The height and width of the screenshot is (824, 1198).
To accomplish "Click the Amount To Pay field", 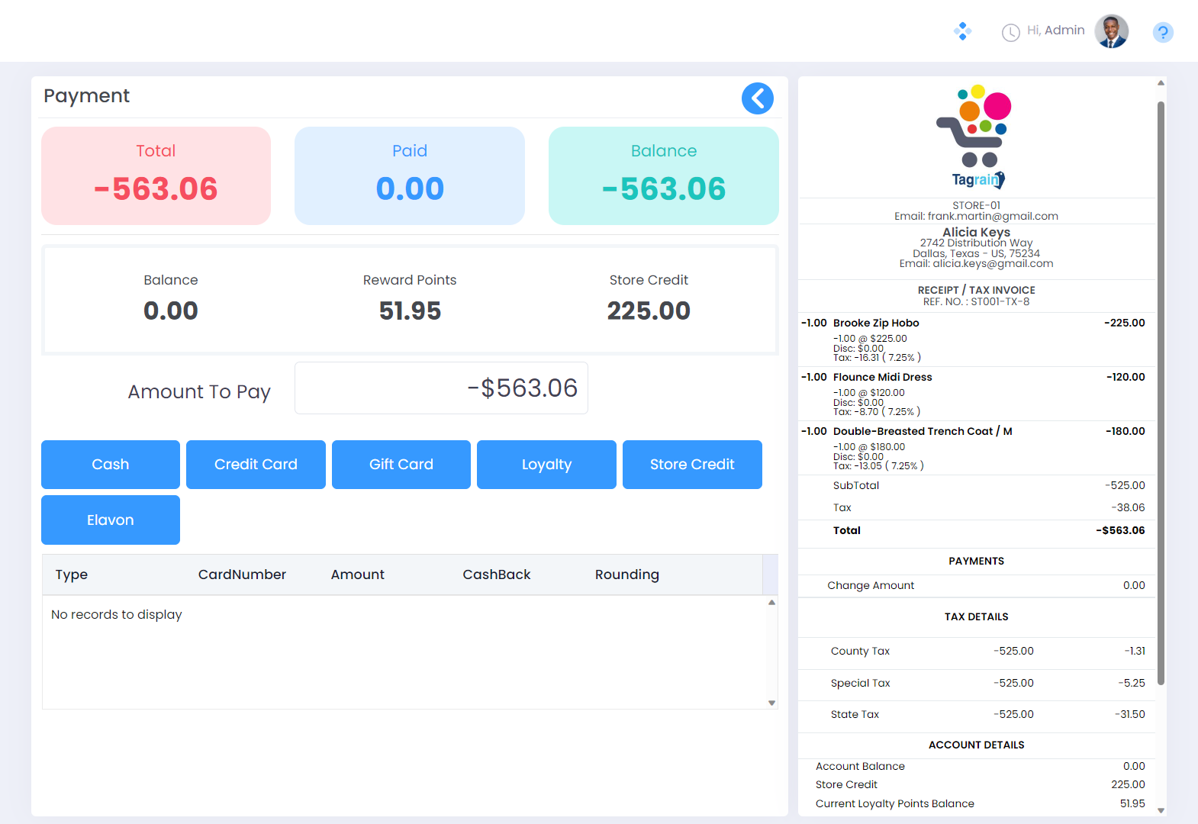I will pyautogui.click(x=441, y=388).
